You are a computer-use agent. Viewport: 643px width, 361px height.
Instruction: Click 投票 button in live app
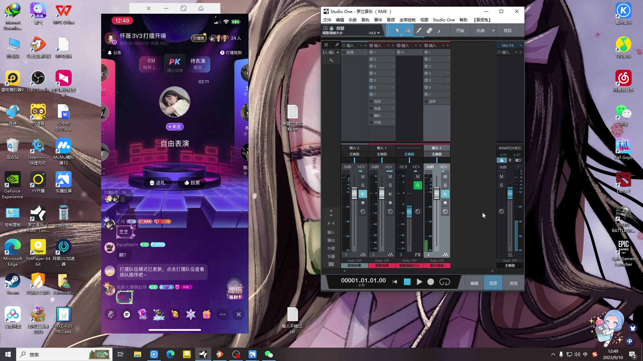tap(192, 183)
